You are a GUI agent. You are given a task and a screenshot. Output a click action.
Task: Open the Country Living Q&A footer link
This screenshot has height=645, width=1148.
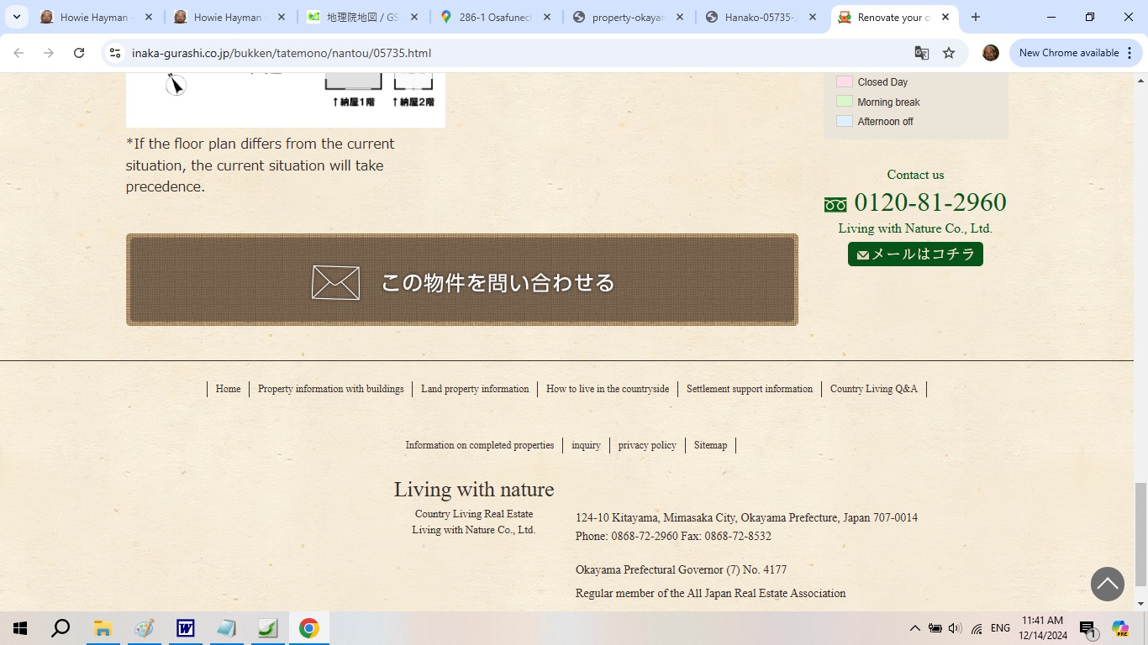click(x=873, y=389)
